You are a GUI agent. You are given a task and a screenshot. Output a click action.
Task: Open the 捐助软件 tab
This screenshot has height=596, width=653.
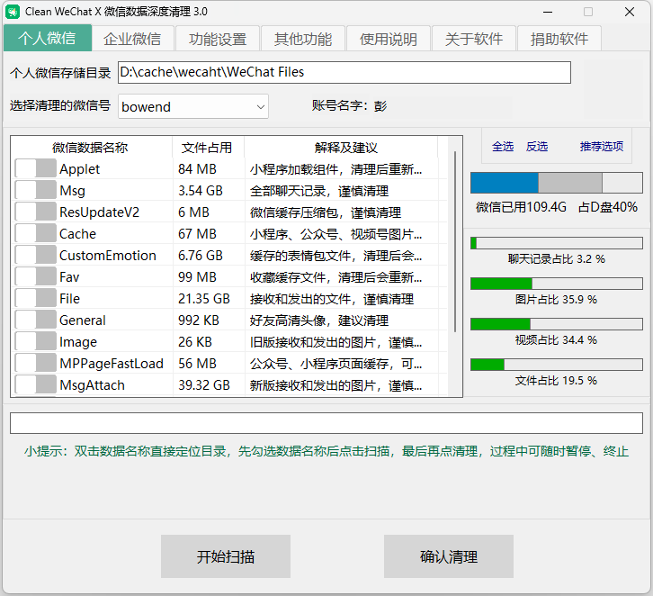tap(559, 39)
